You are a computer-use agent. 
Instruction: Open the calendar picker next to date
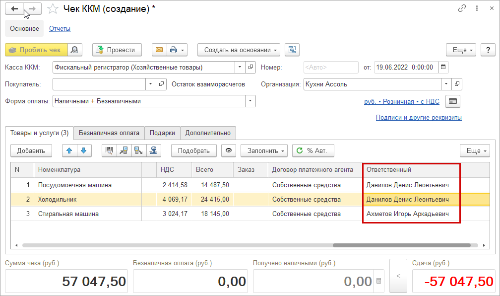[x=443, y=67]
